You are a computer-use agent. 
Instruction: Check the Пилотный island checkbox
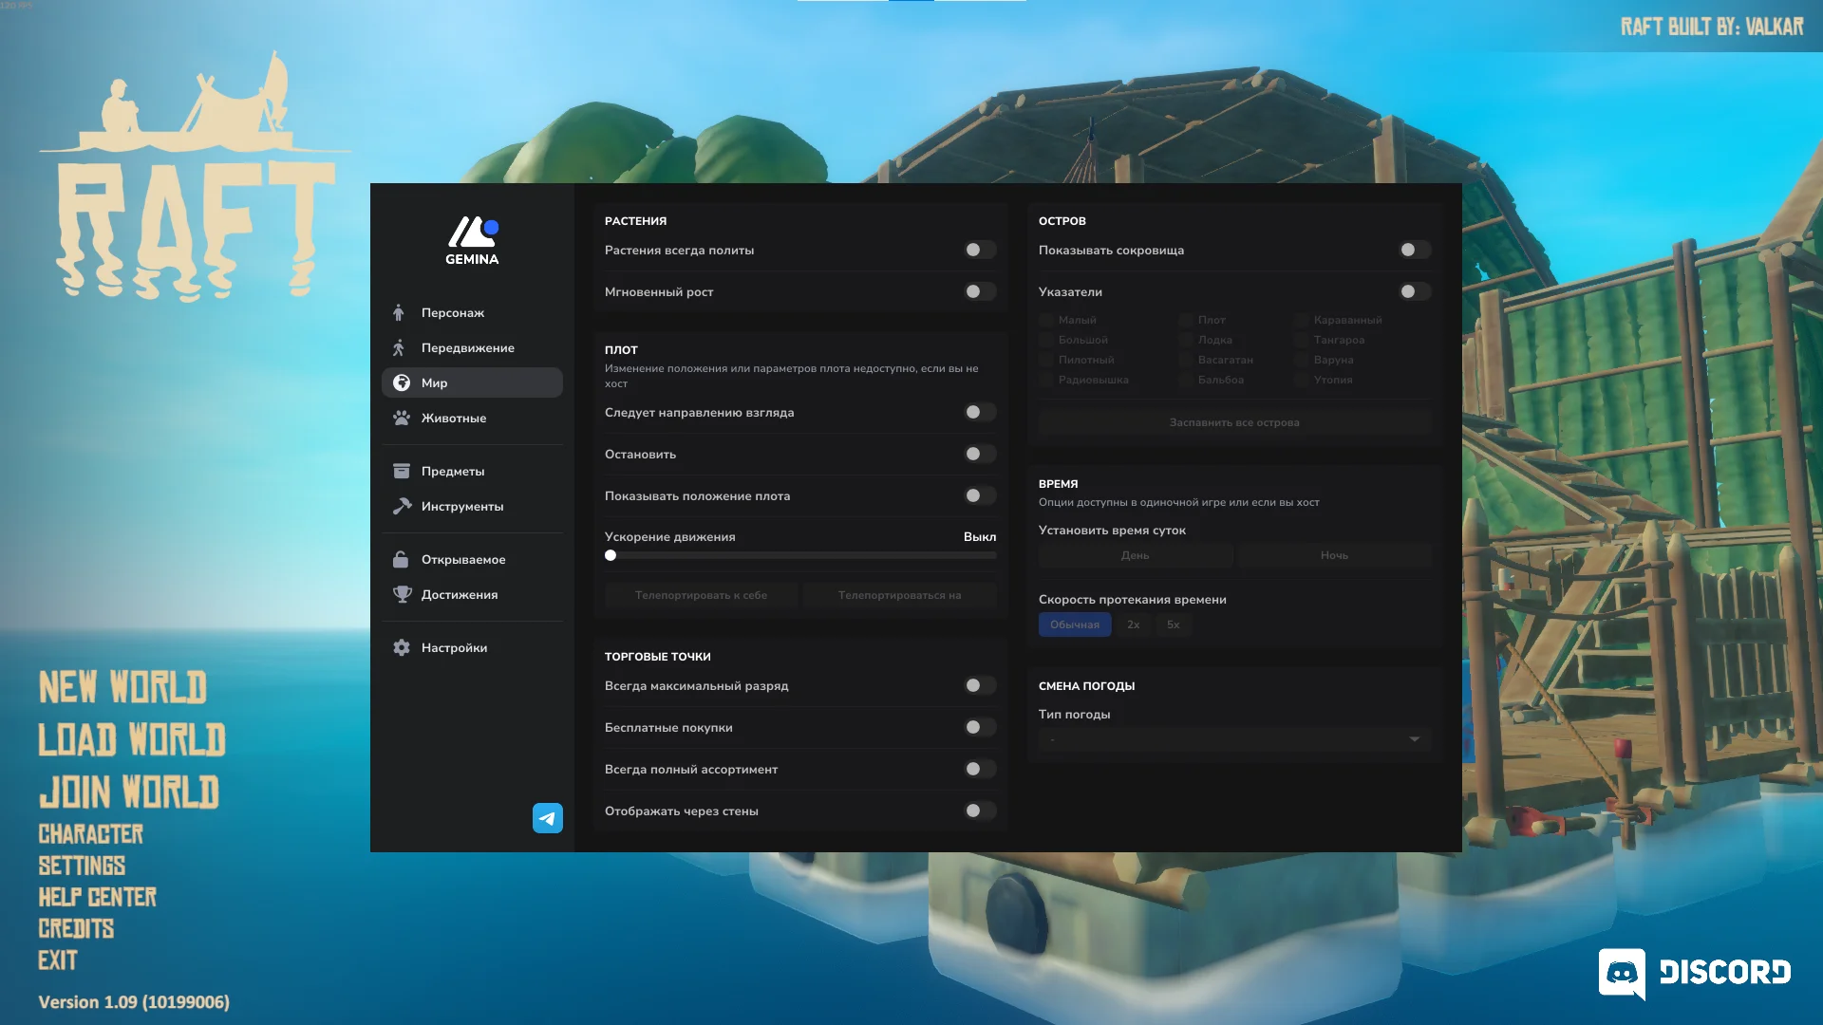(1045, 360)
